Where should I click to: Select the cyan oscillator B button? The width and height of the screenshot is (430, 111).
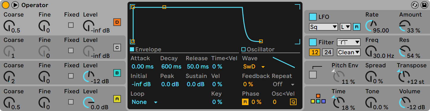coord(117,73)
